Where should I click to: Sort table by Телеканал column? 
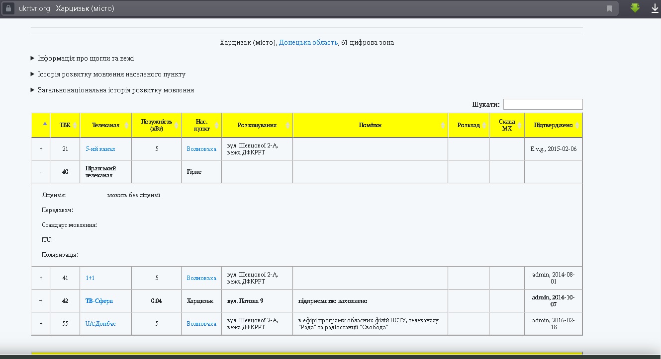[x=106, y=125]
